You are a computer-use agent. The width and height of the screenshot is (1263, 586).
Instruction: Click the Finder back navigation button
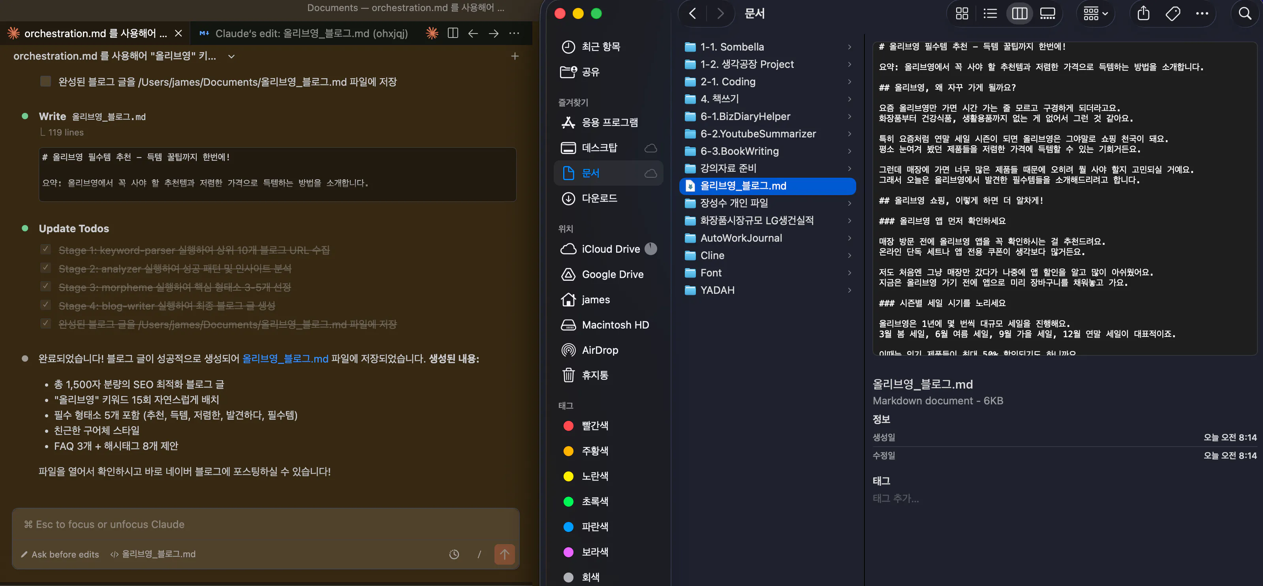pos(692,13)
